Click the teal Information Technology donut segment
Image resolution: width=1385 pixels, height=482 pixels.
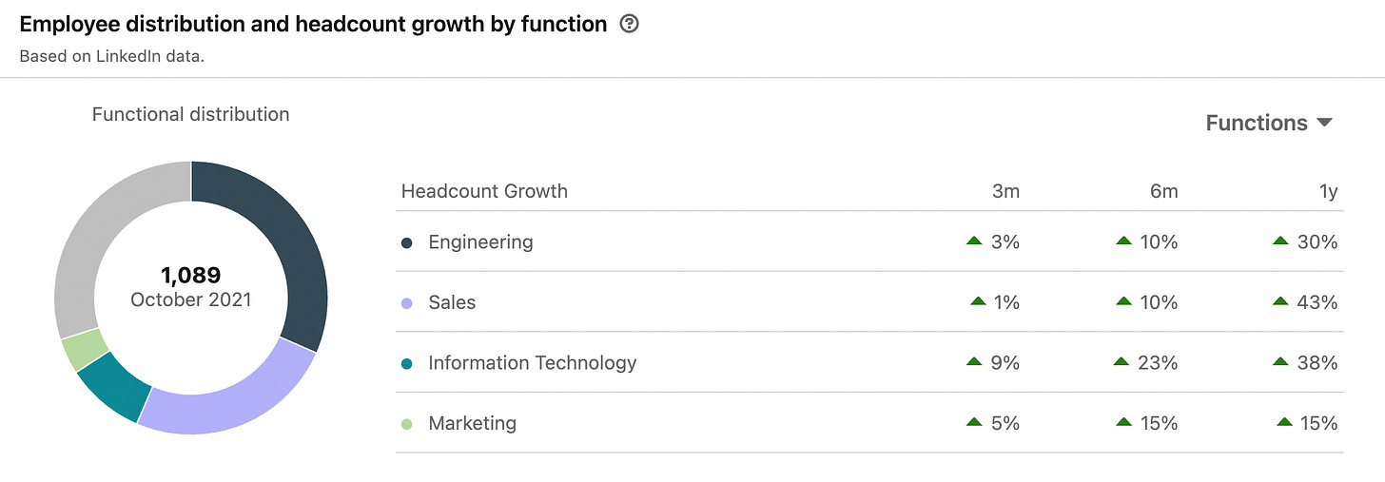point(114,385)
